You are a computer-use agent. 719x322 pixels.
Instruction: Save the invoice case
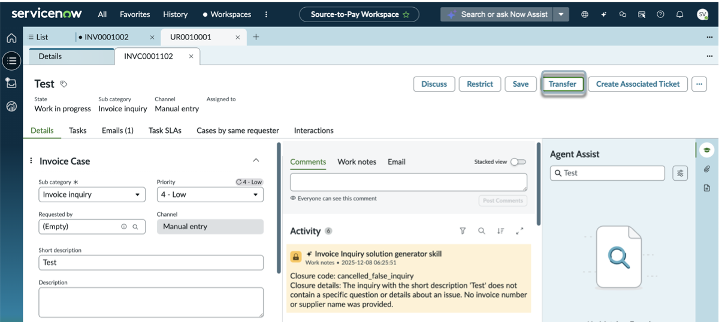pyautogui.click(x=521, y=84)
